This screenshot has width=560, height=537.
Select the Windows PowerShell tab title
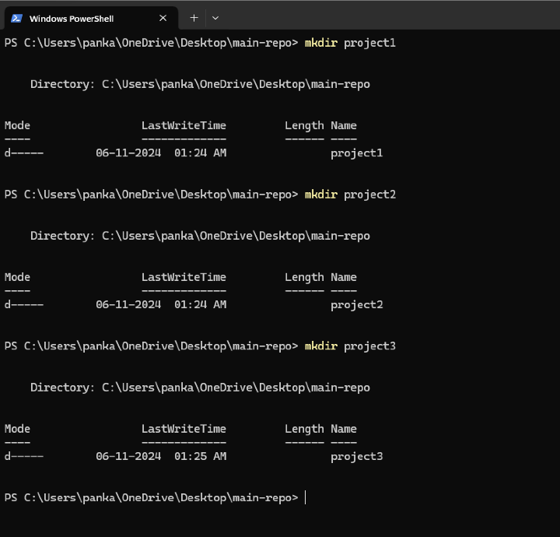tap(71, 18)
